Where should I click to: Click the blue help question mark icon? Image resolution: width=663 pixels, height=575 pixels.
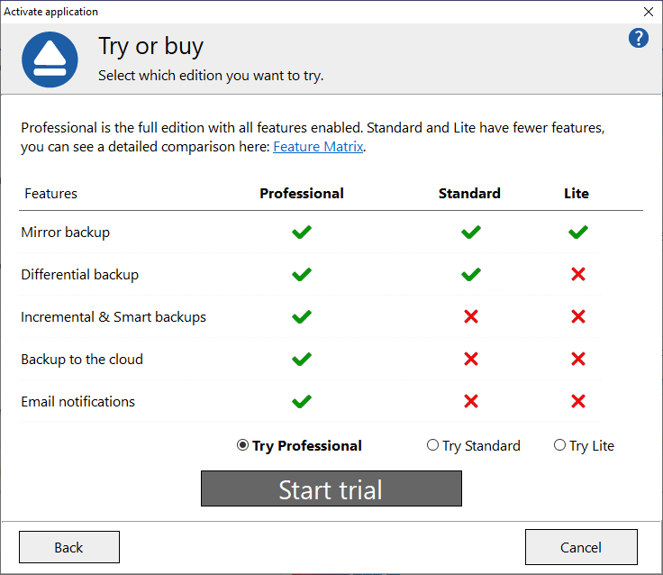(x=638, y=38)
